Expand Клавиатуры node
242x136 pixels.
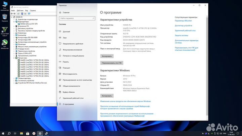[14, 33]
